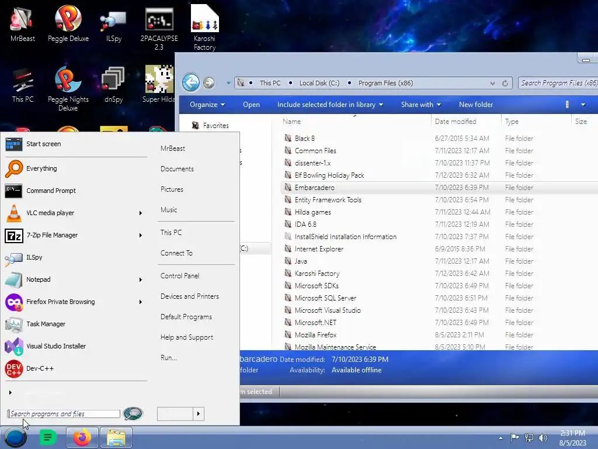Open Karoshi Factory desktop shortcut
Screen dimensions: 598x449
[x=204, y=28]
